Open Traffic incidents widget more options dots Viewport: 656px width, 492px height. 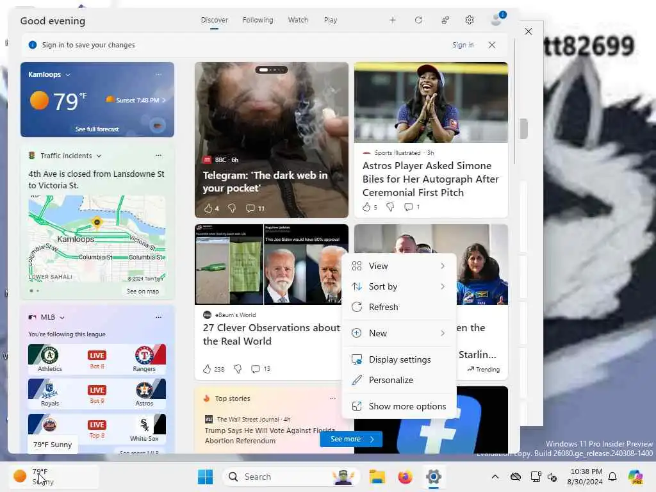159,155
